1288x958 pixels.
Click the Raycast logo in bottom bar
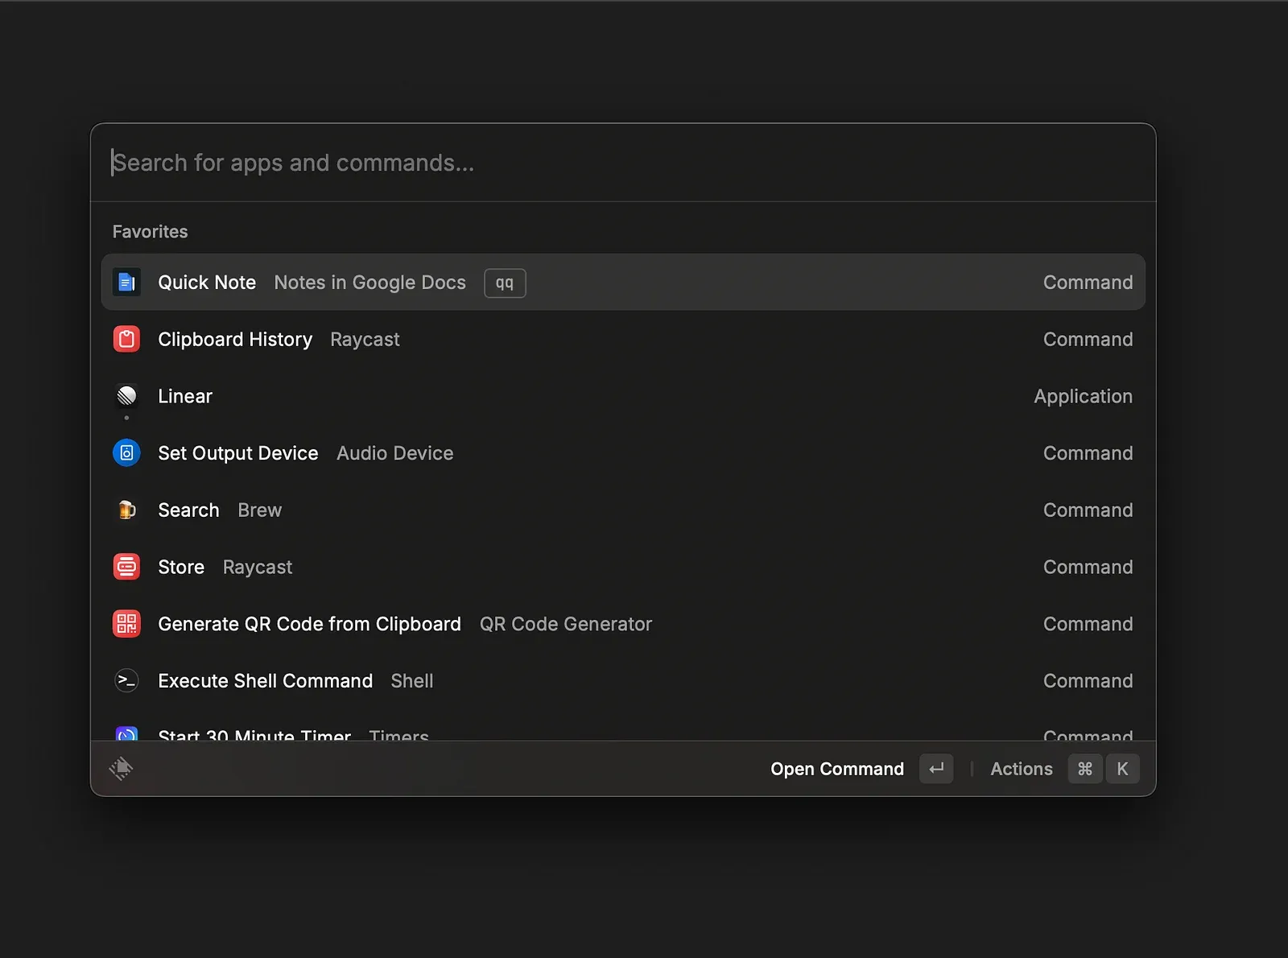click(x=121, y=769)
